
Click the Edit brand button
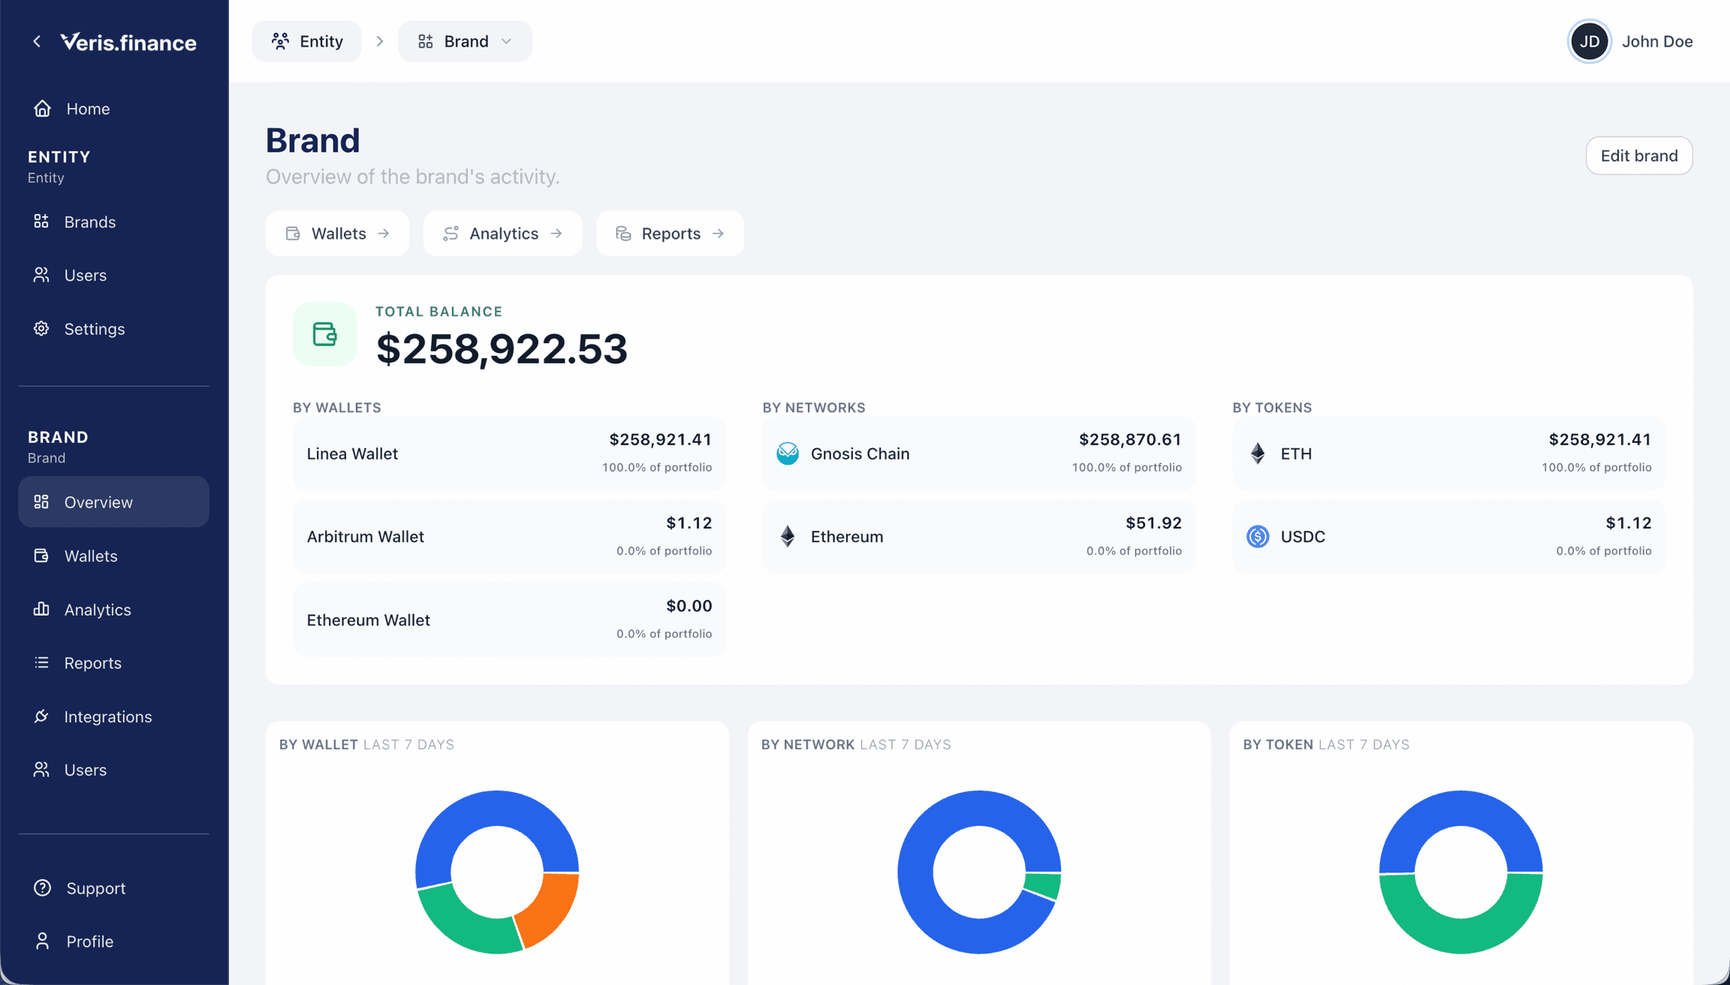point(1639,155)
